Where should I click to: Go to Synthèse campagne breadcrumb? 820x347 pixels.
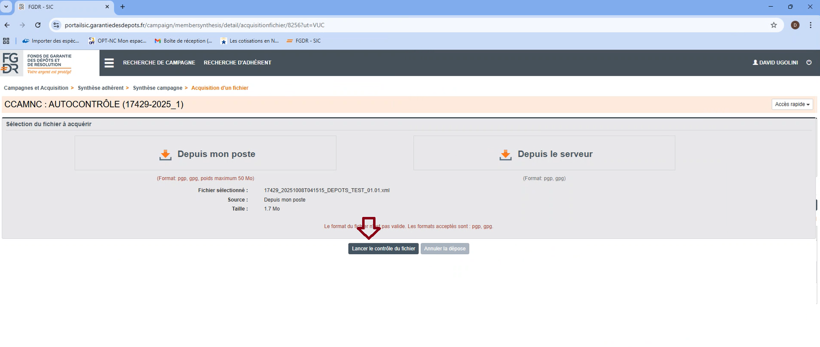(157, 88)
